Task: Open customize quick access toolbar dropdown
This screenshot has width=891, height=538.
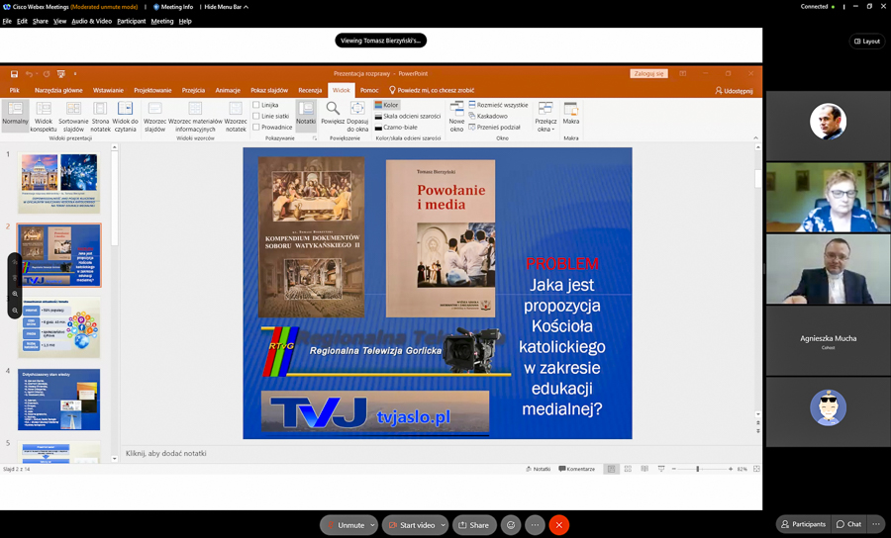Action: click(x=75, y=74)
